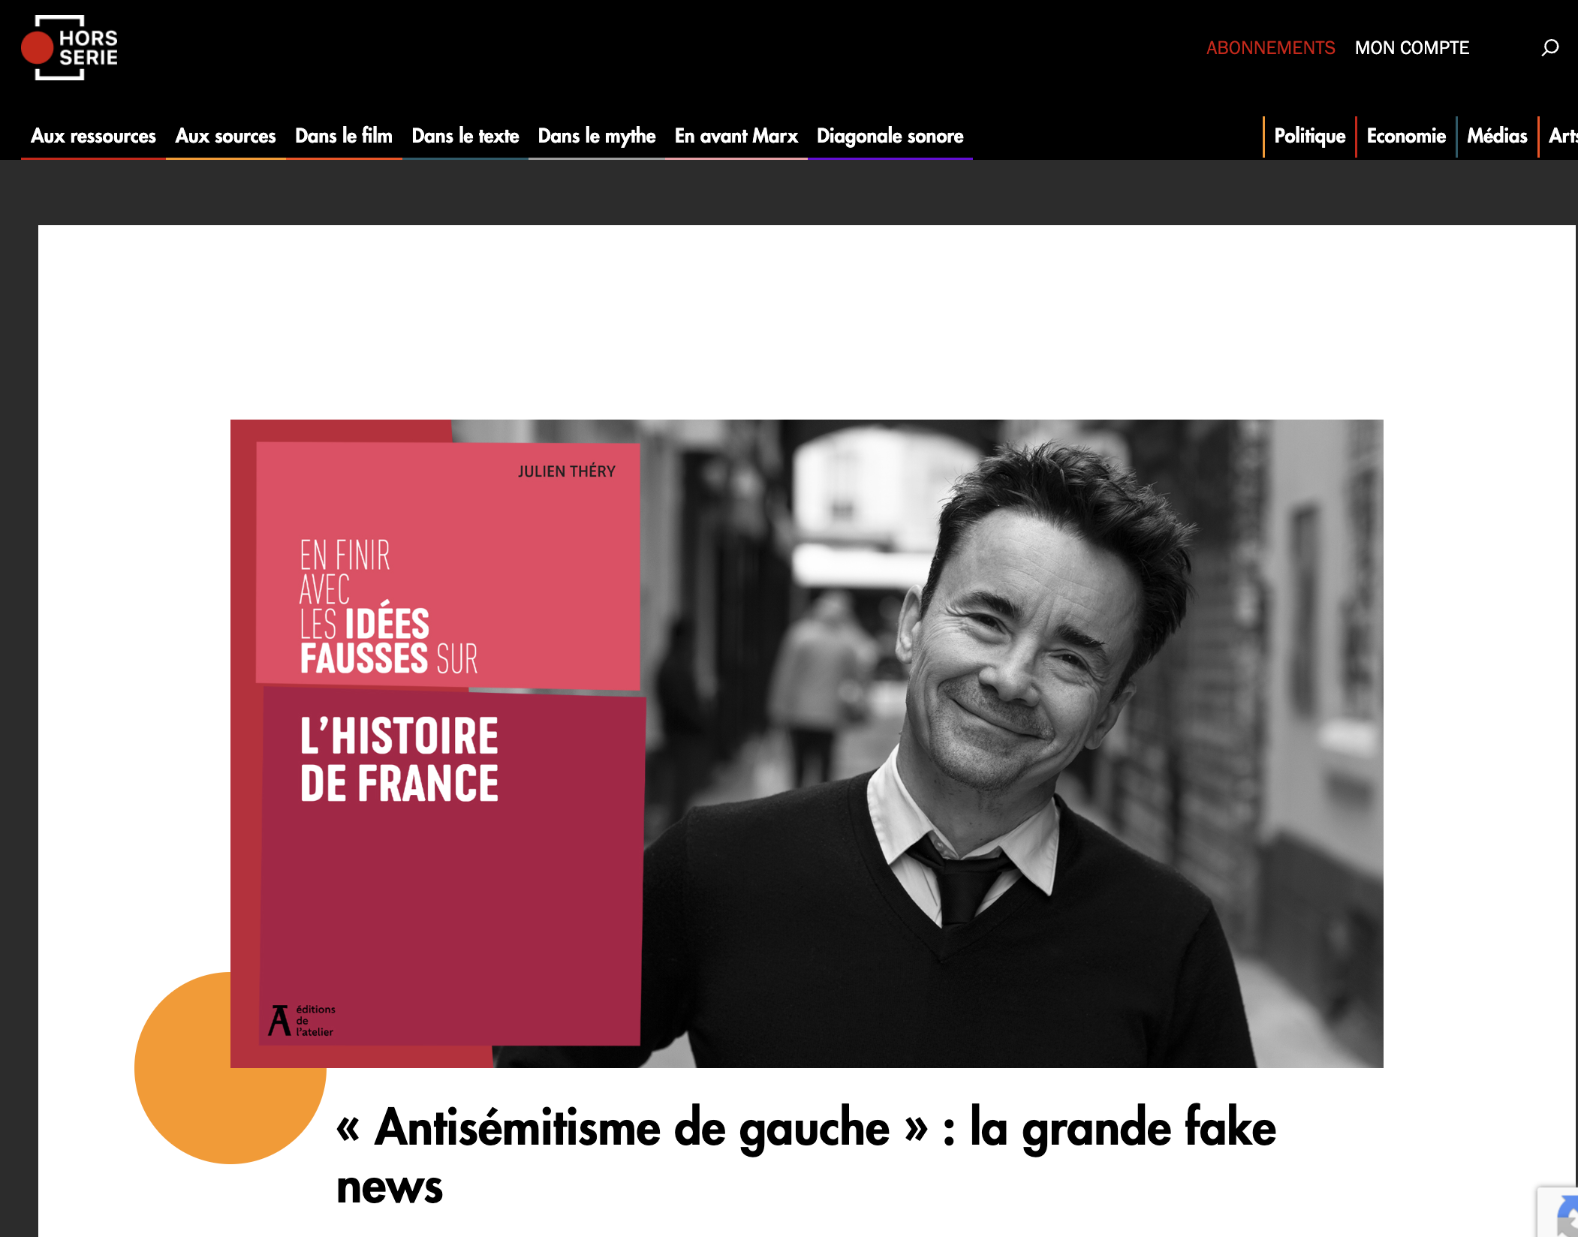Open MON COMPTE page
This screenshot has width=1578, height=1237.
1411,48
